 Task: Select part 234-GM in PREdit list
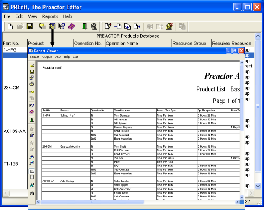click(x=11, y=88)
